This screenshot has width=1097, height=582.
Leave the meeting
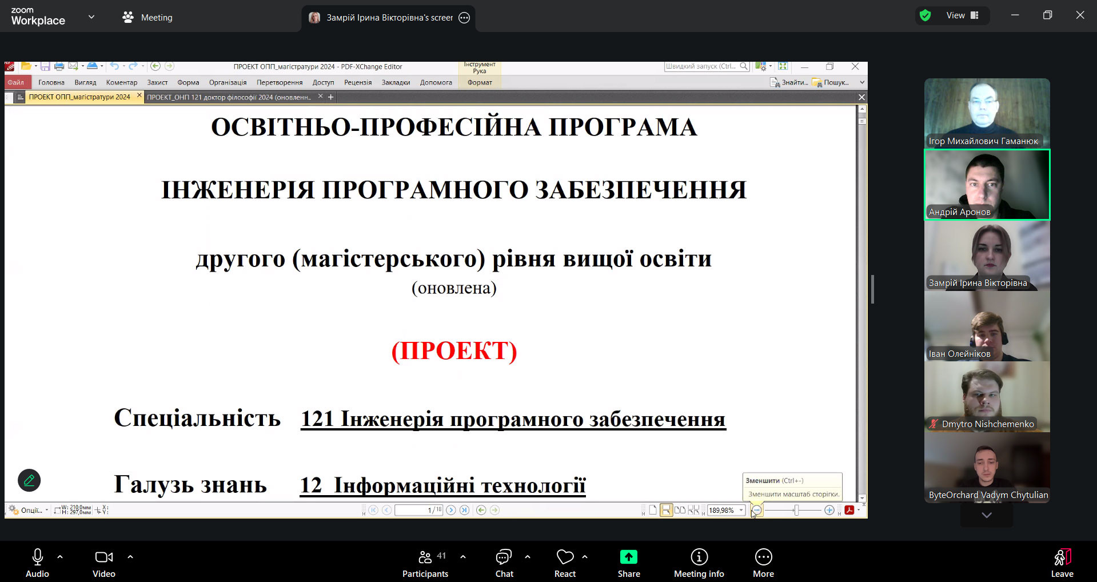1062,563
